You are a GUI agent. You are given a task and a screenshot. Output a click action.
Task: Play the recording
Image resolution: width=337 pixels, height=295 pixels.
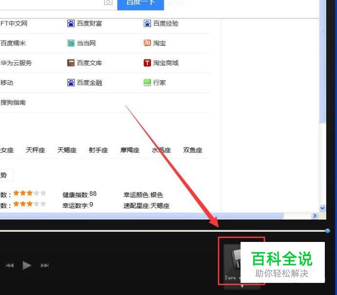(27, 265)
